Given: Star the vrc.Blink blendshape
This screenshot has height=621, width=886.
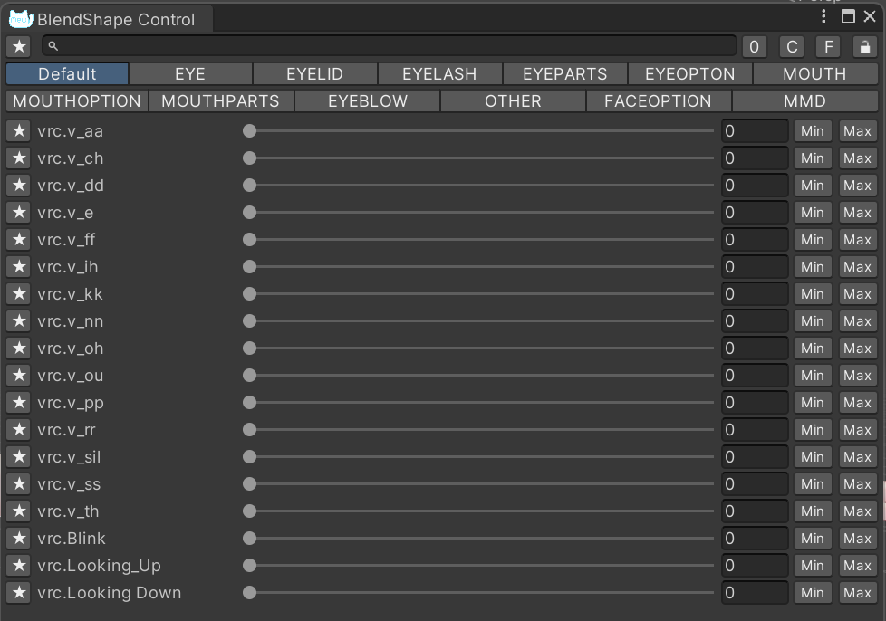Looking at the screenshot, I should tap(19, 538).
